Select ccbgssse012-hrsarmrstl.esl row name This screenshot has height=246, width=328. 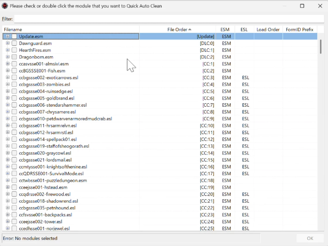[x=46, y=133]
